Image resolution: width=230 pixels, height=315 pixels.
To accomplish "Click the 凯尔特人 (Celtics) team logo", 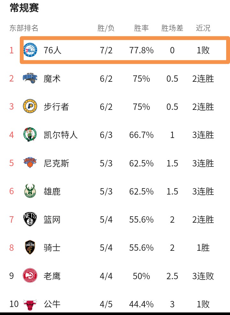I will point(30,135).
